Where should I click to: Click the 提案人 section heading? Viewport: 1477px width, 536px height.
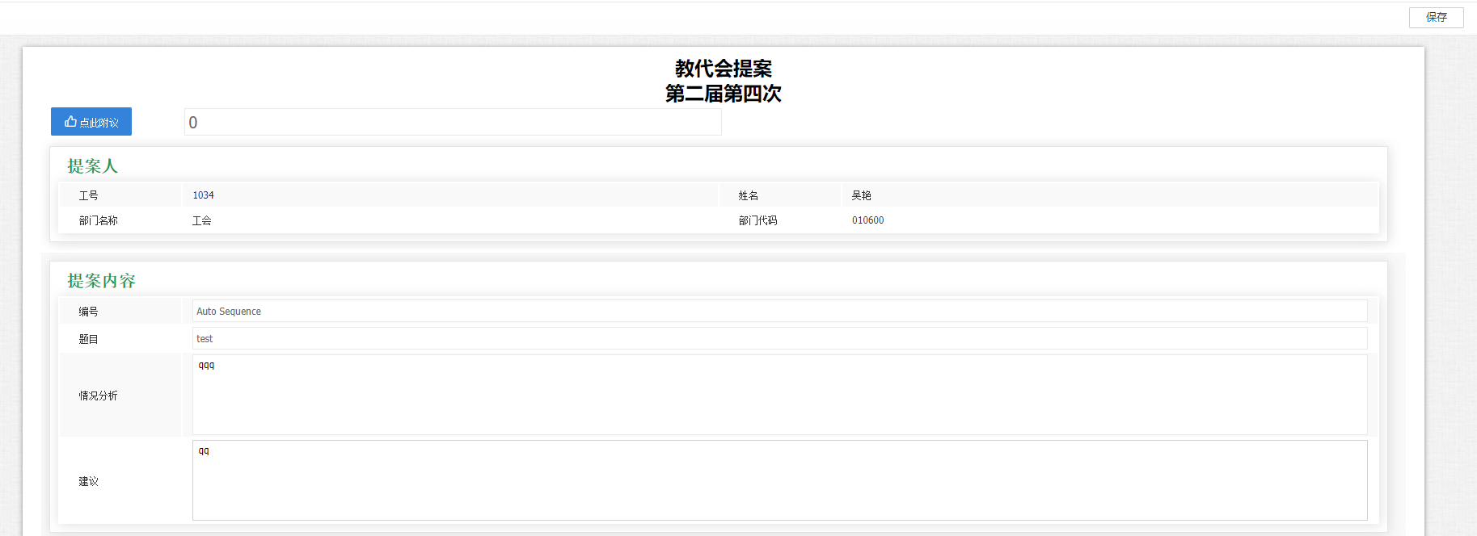[x=92, y=166]
